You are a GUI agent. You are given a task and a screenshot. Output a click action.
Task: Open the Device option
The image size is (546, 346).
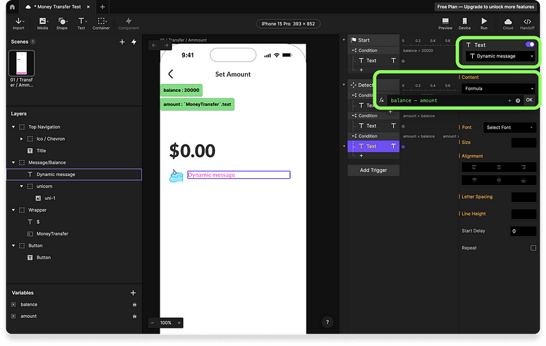[465, 24]
